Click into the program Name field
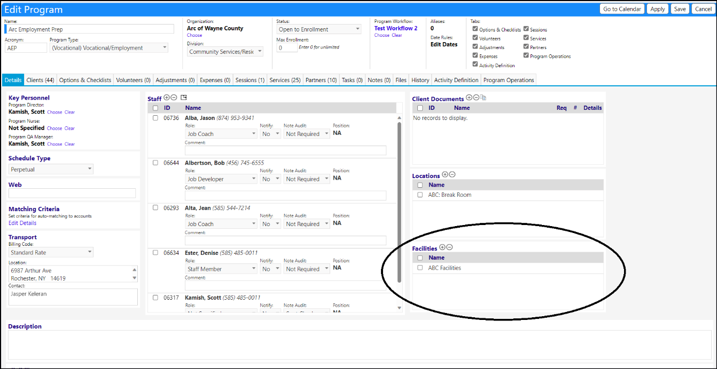The image size is (717, 369). tap(90, 29)
